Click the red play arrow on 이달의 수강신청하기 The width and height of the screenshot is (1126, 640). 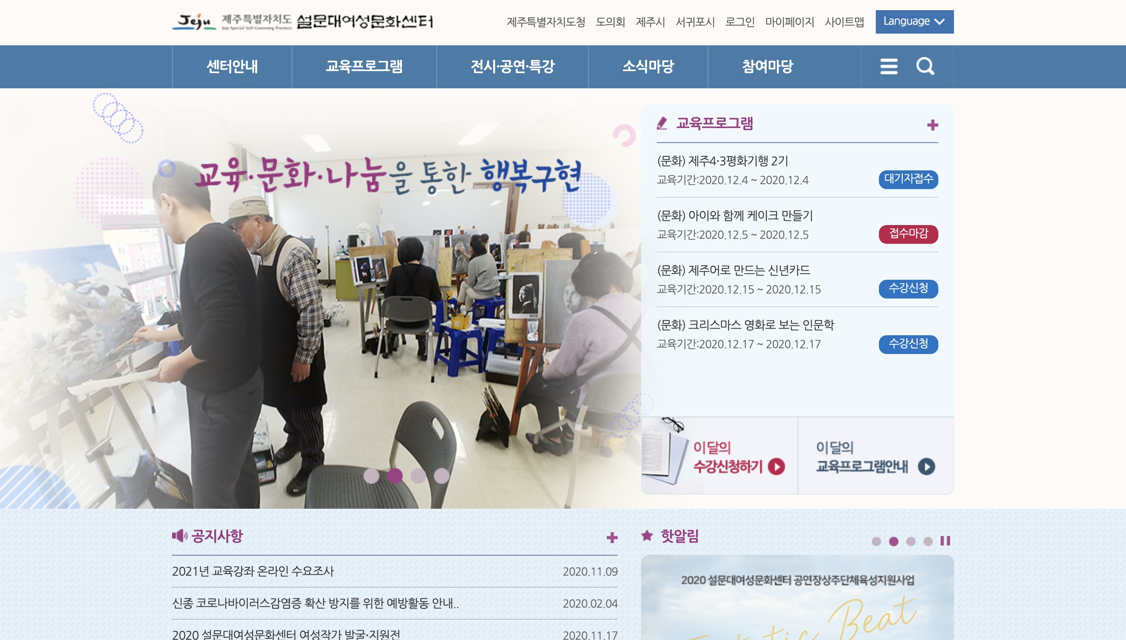point(776,467)
